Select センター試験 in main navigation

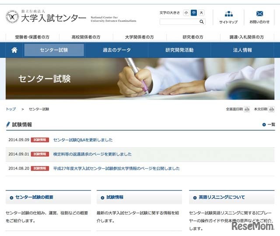tap(54, 50)
